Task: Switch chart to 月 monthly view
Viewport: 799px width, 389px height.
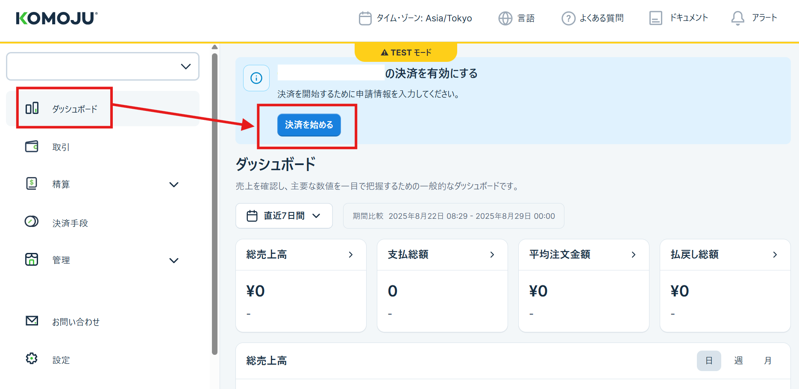Action: click(x=768, y=361)
